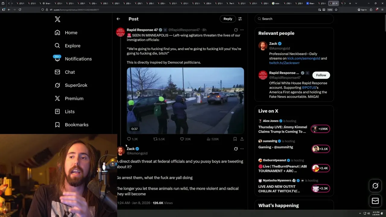386x217 pixels.
Task: Like the post showing 20K likes
Action: [185, 139]
